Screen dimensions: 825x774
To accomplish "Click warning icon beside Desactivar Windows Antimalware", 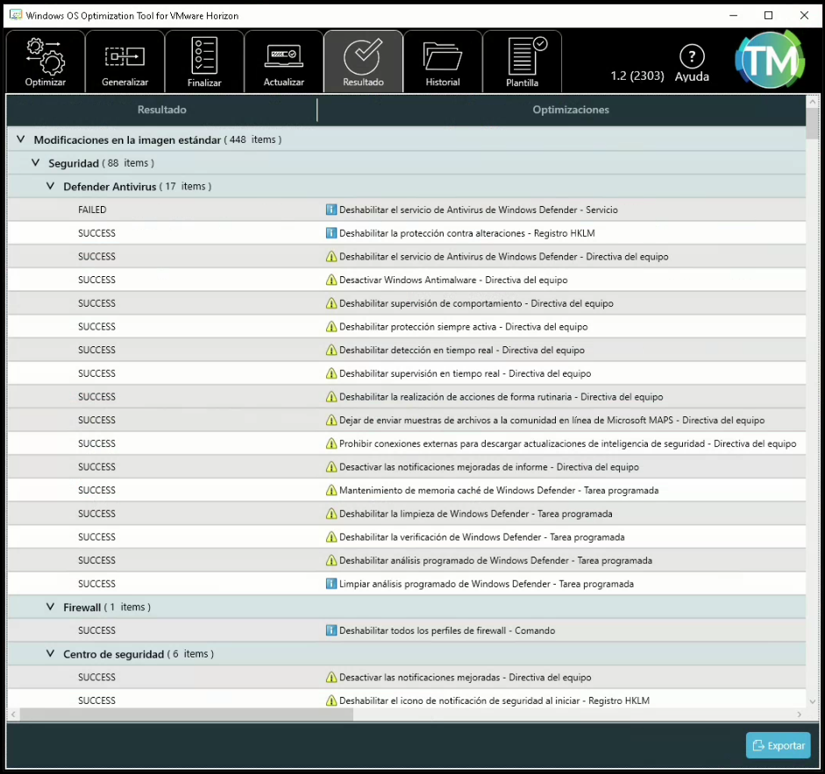I will click(331, 280).
